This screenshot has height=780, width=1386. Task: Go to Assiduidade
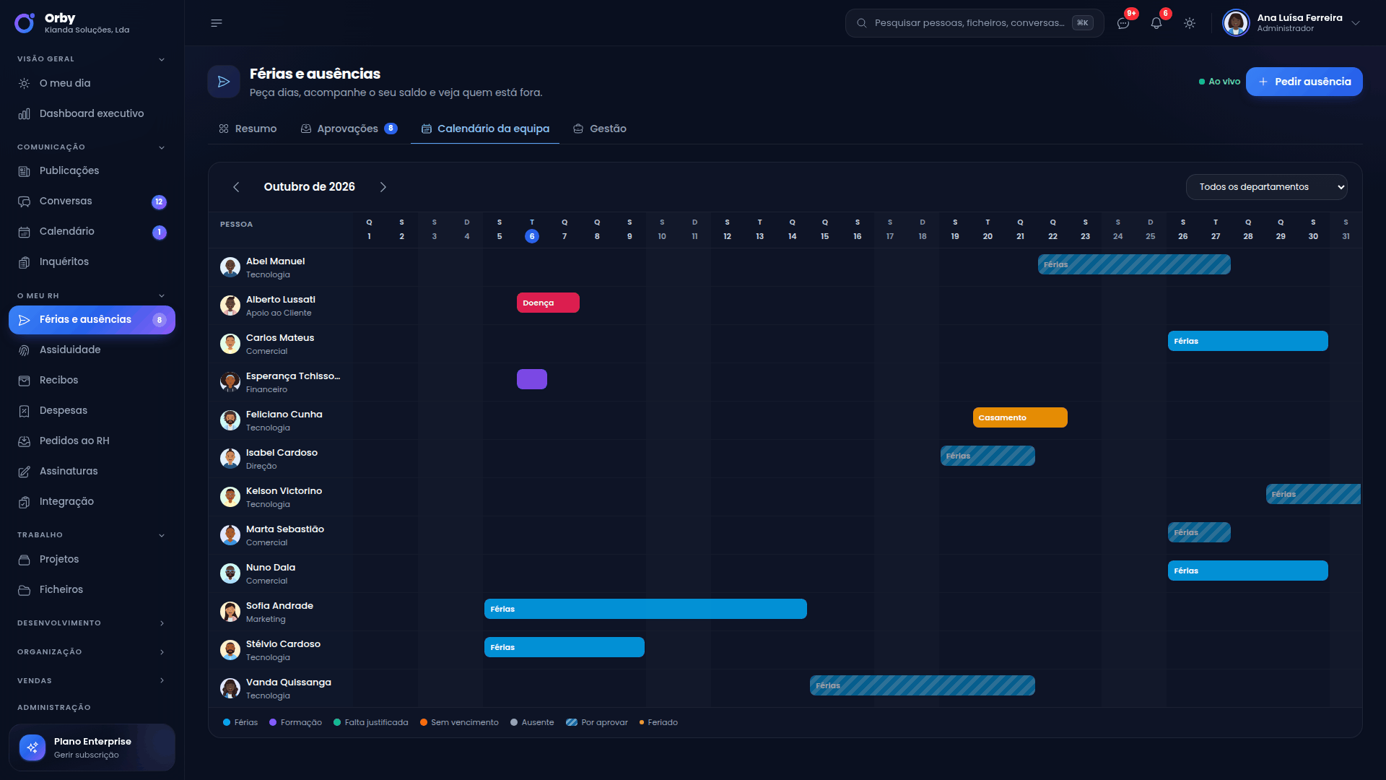92,350
